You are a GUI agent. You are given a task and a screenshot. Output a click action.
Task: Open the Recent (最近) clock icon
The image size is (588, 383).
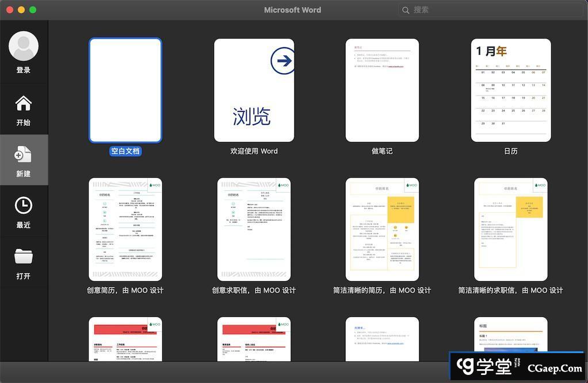coord(24,205)
